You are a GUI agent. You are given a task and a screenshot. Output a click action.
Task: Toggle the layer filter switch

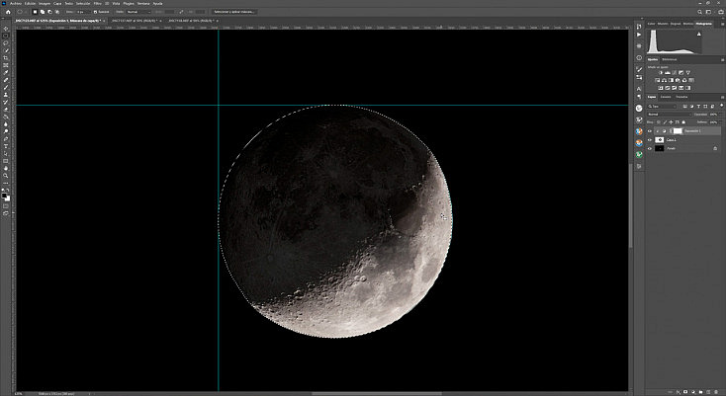pos(721,107)
